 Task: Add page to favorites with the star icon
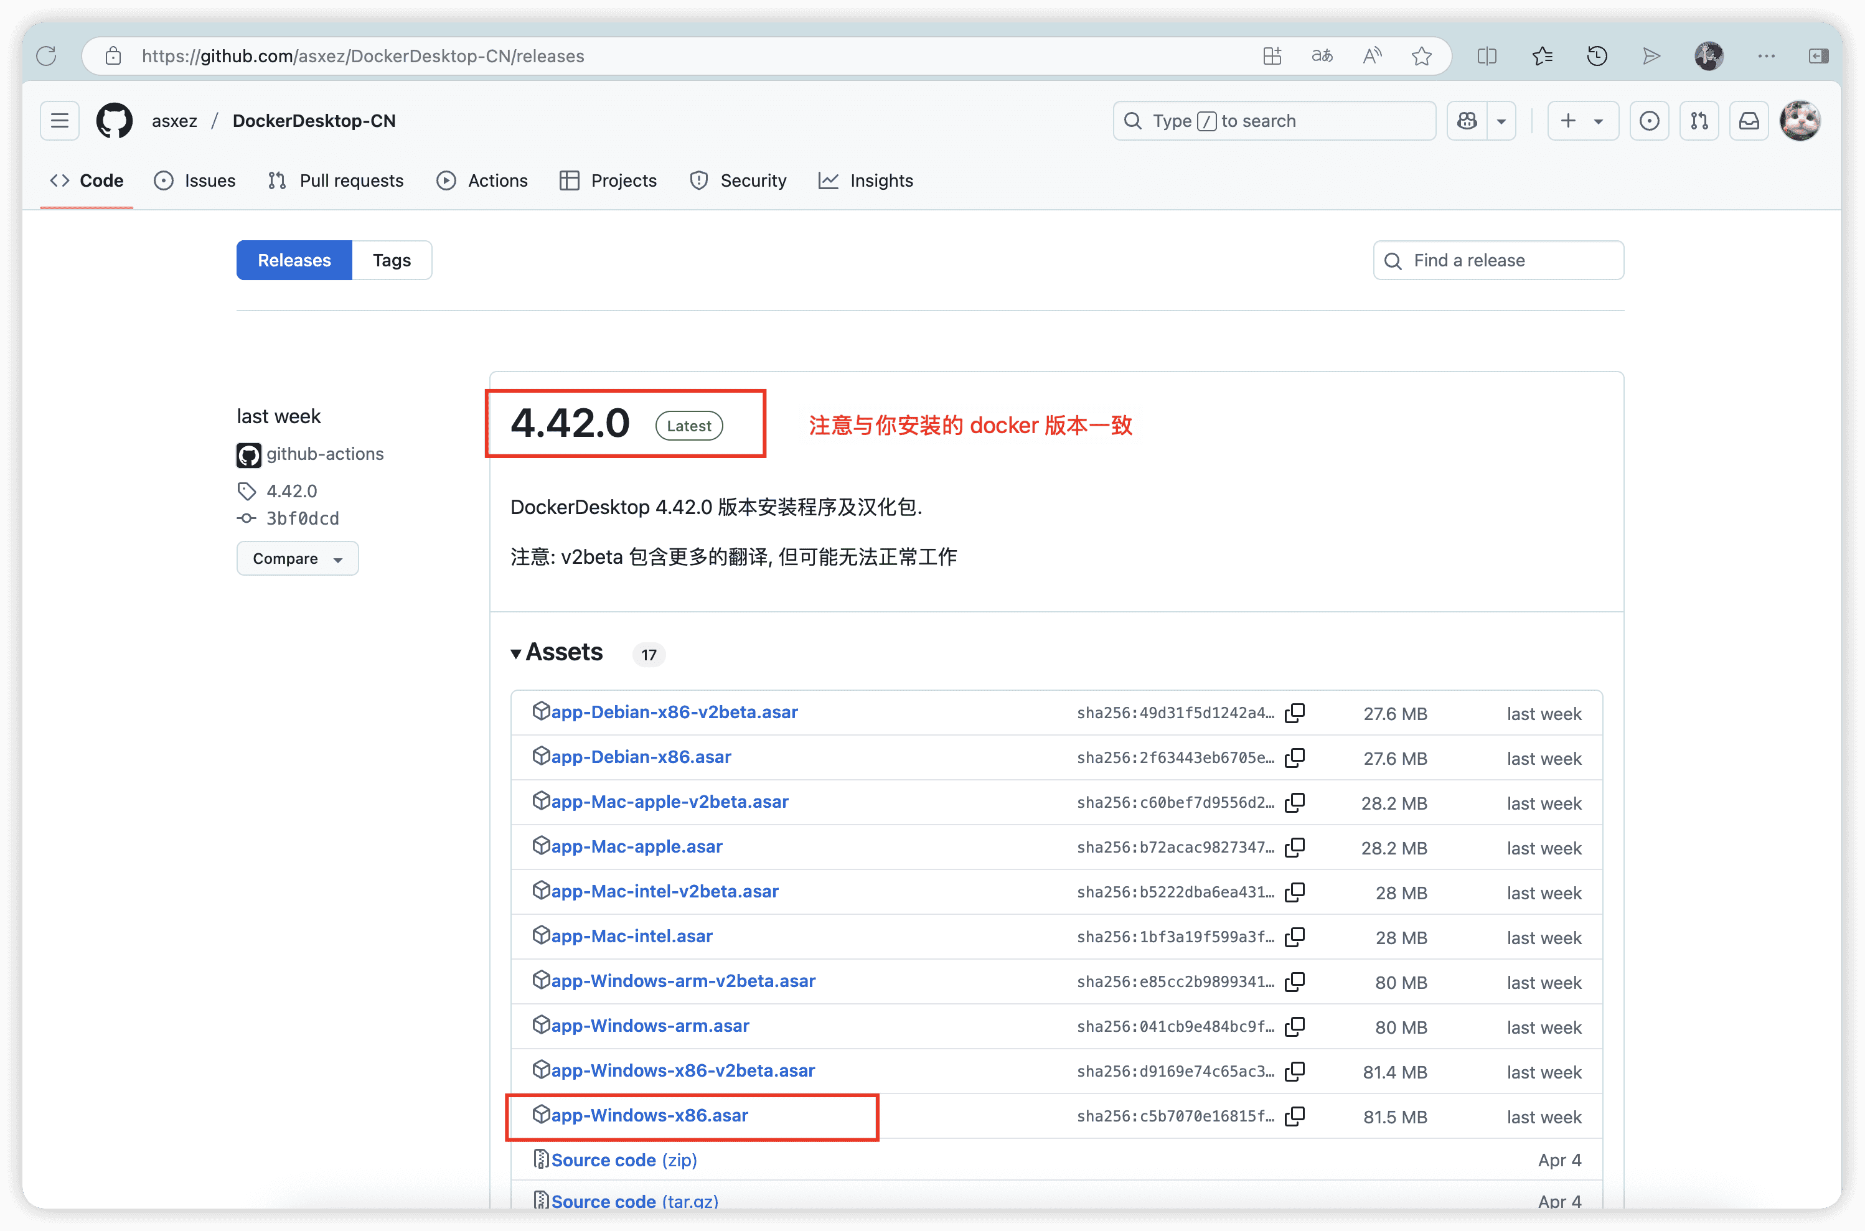1421,56
